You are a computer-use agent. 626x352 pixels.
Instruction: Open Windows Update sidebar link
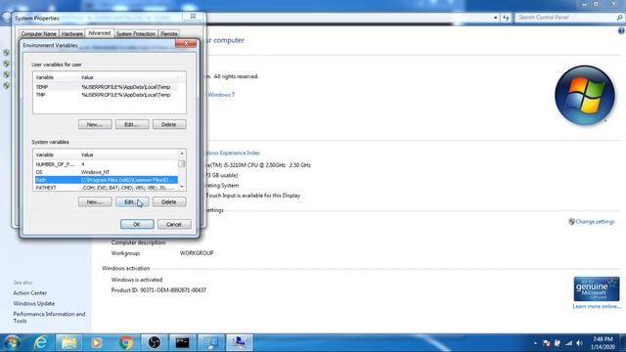pyautogui.click(x=34, y=304)
